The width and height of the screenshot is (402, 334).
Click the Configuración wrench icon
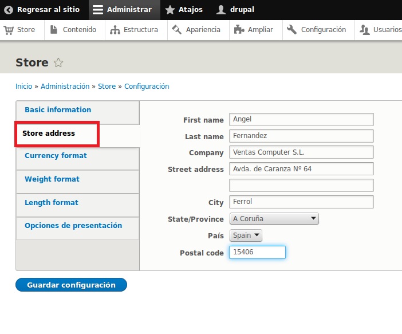(291, 30)
